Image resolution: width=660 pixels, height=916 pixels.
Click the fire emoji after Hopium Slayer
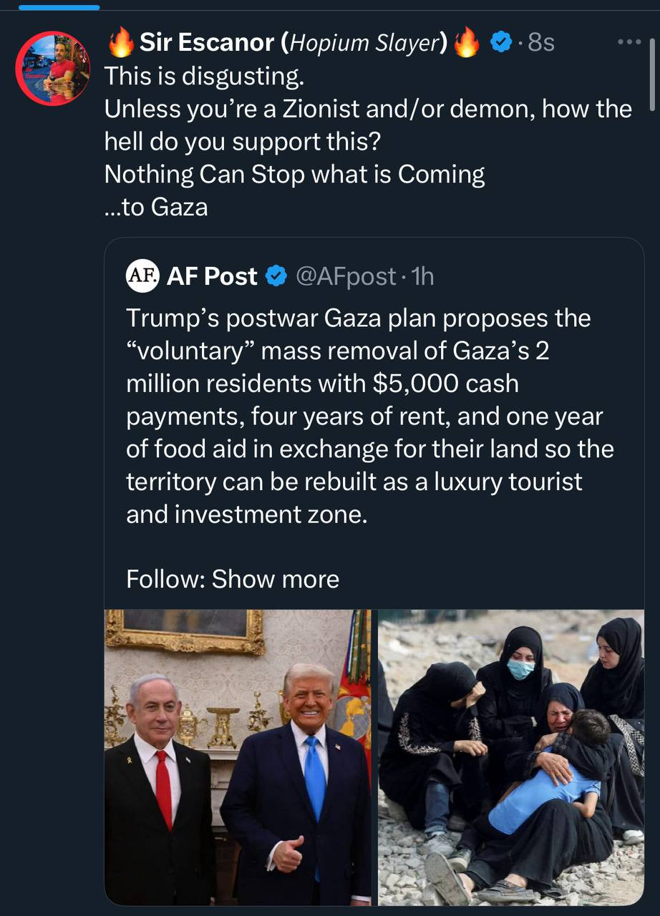click(467, 44)
